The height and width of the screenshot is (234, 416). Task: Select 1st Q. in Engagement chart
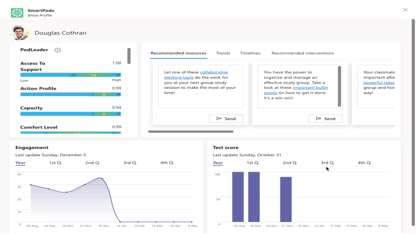point(55,163)
